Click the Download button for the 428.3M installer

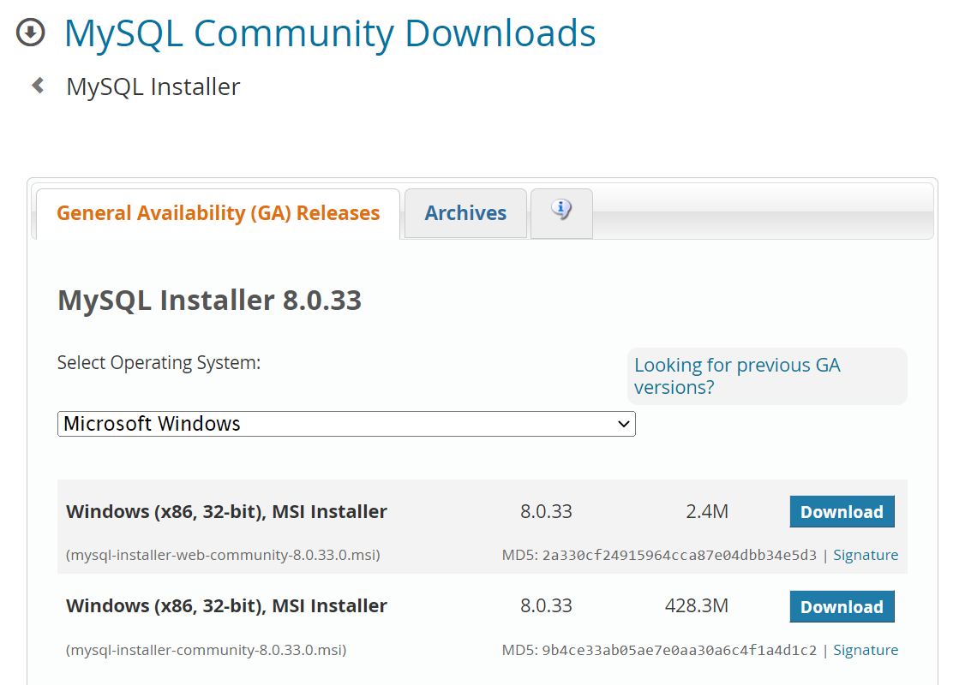pyautogui.click(x=842, y=606)
